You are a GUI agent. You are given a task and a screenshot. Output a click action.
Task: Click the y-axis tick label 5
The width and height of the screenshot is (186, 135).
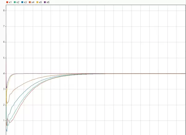(x=4, y=58)
